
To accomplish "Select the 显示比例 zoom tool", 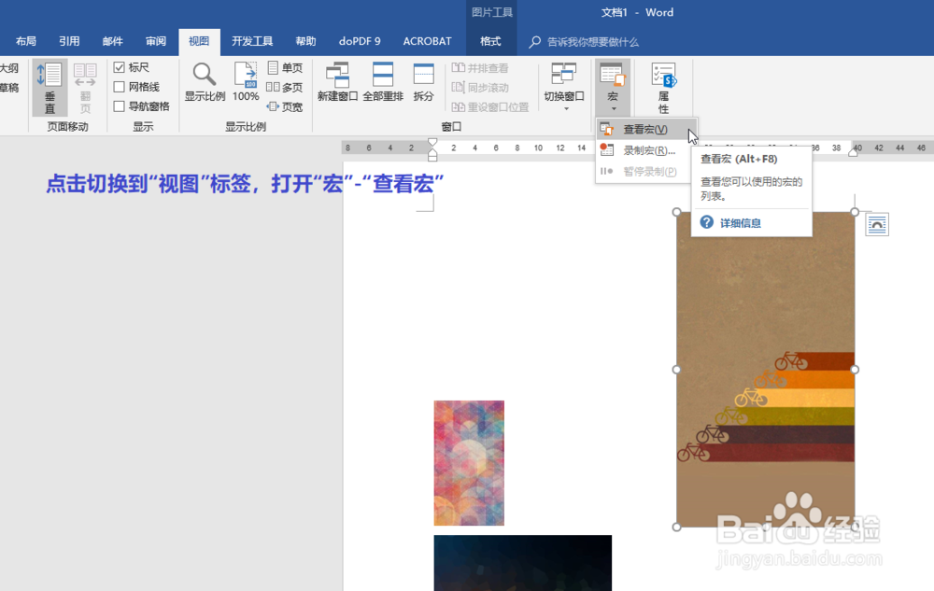I will pos(204,84).
